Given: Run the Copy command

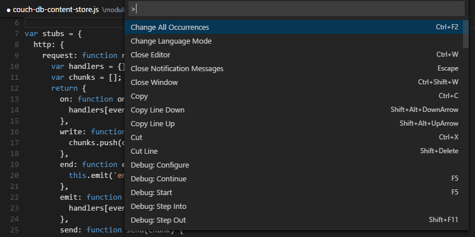Looking at the screenshot, I should 139,96.
